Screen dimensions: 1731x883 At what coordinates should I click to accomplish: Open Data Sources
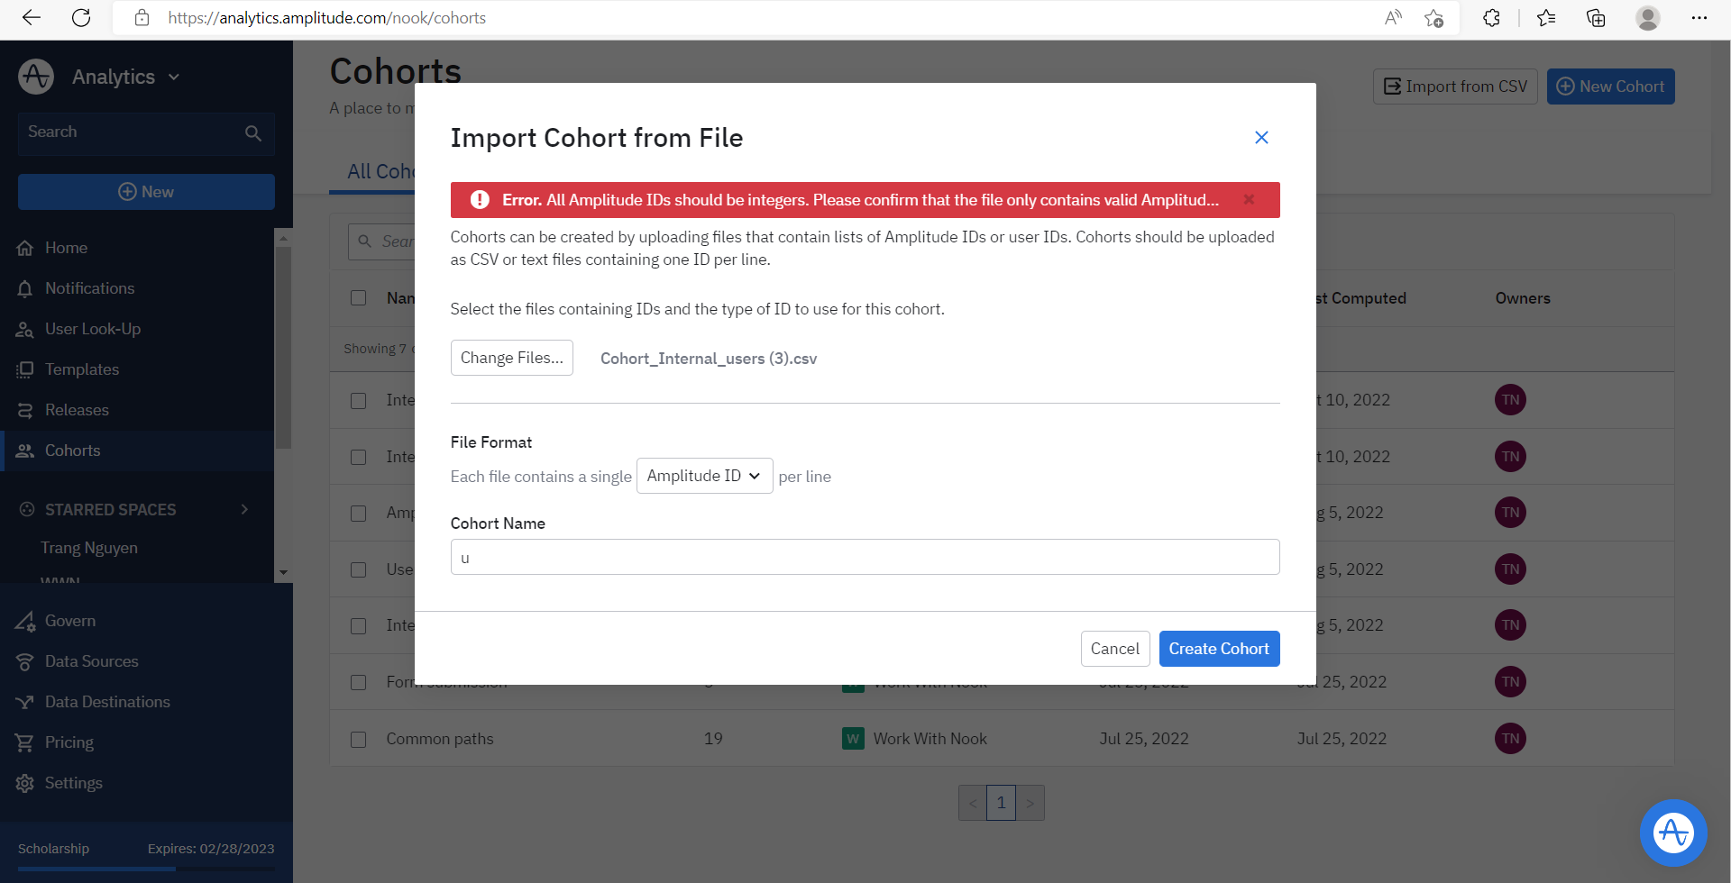(92, 661)
